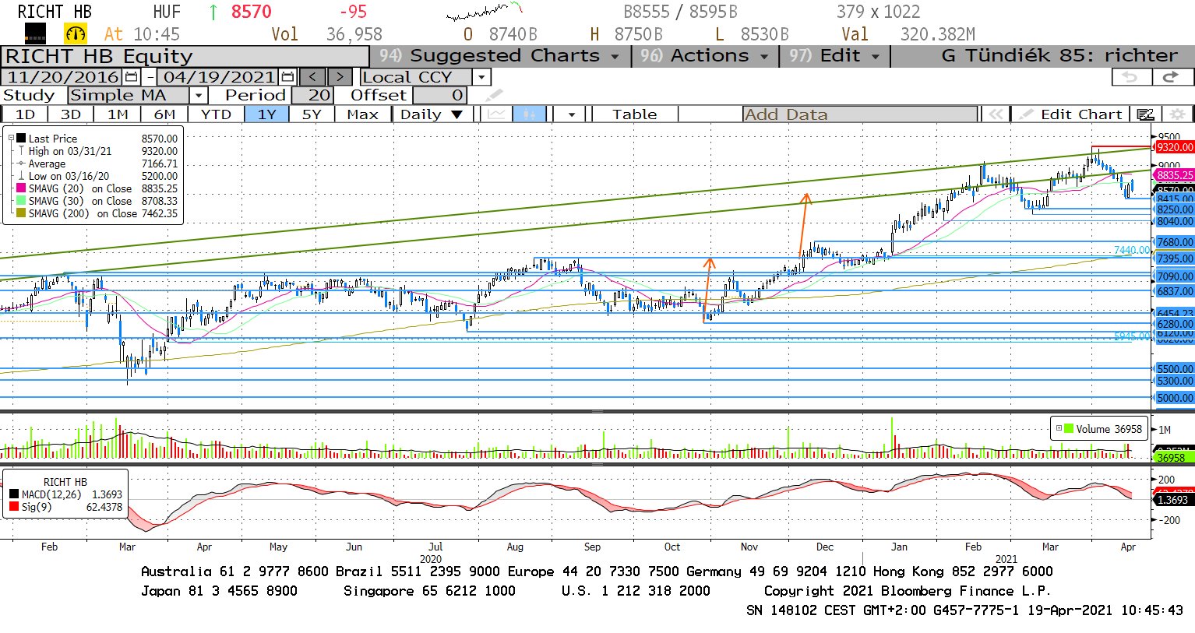Switch to the 6M range

[164, 114]
